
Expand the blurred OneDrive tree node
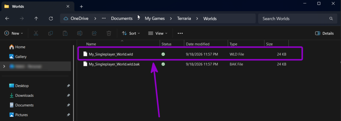(4, 66)
